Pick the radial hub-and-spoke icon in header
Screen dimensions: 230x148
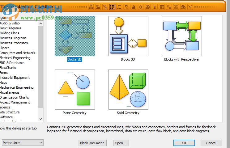pos(141,7)
